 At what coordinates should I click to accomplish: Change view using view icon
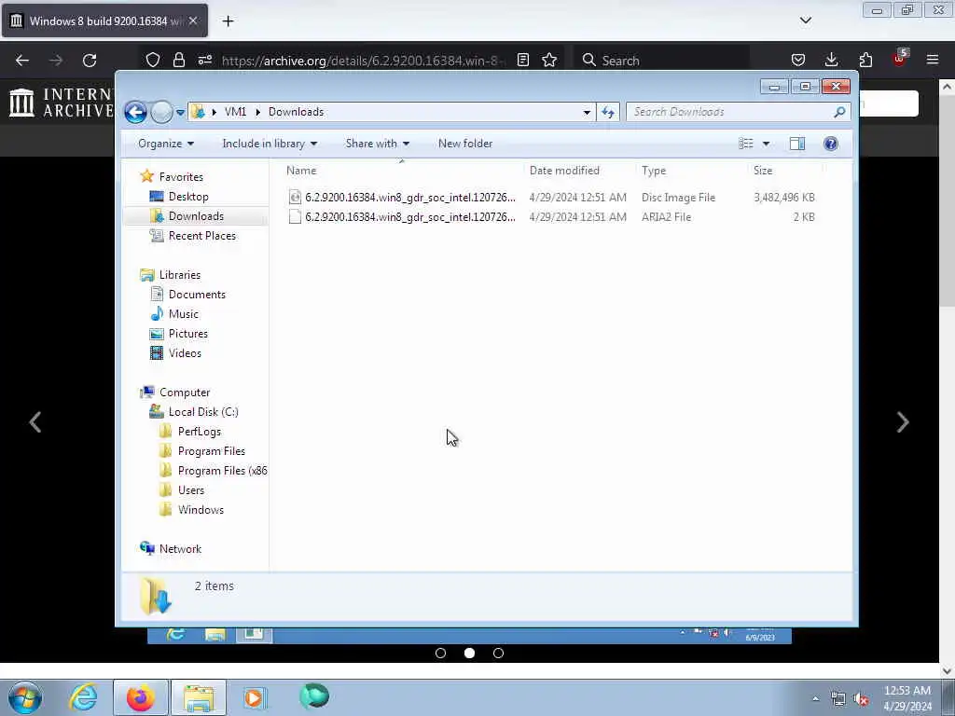[x=745, y=144]
